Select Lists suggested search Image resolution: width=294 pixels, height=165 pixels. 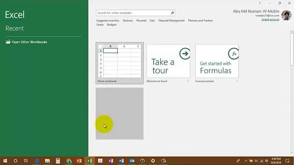pos(152,21)
